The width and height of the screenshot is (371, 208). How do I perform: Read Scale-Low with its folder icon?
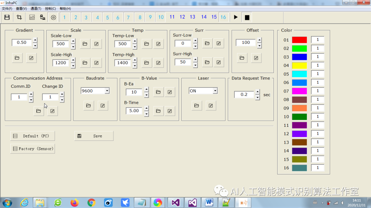point(85,44)
